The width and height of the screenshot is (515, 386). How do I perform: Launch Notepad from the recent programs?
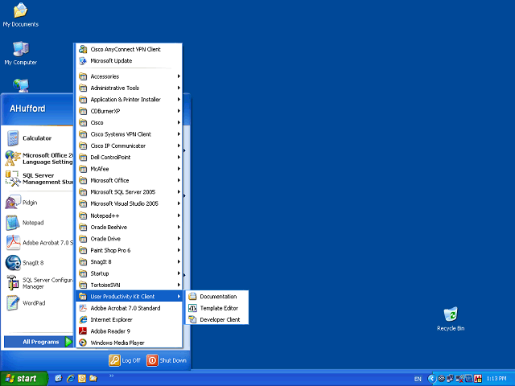[37, 223]
